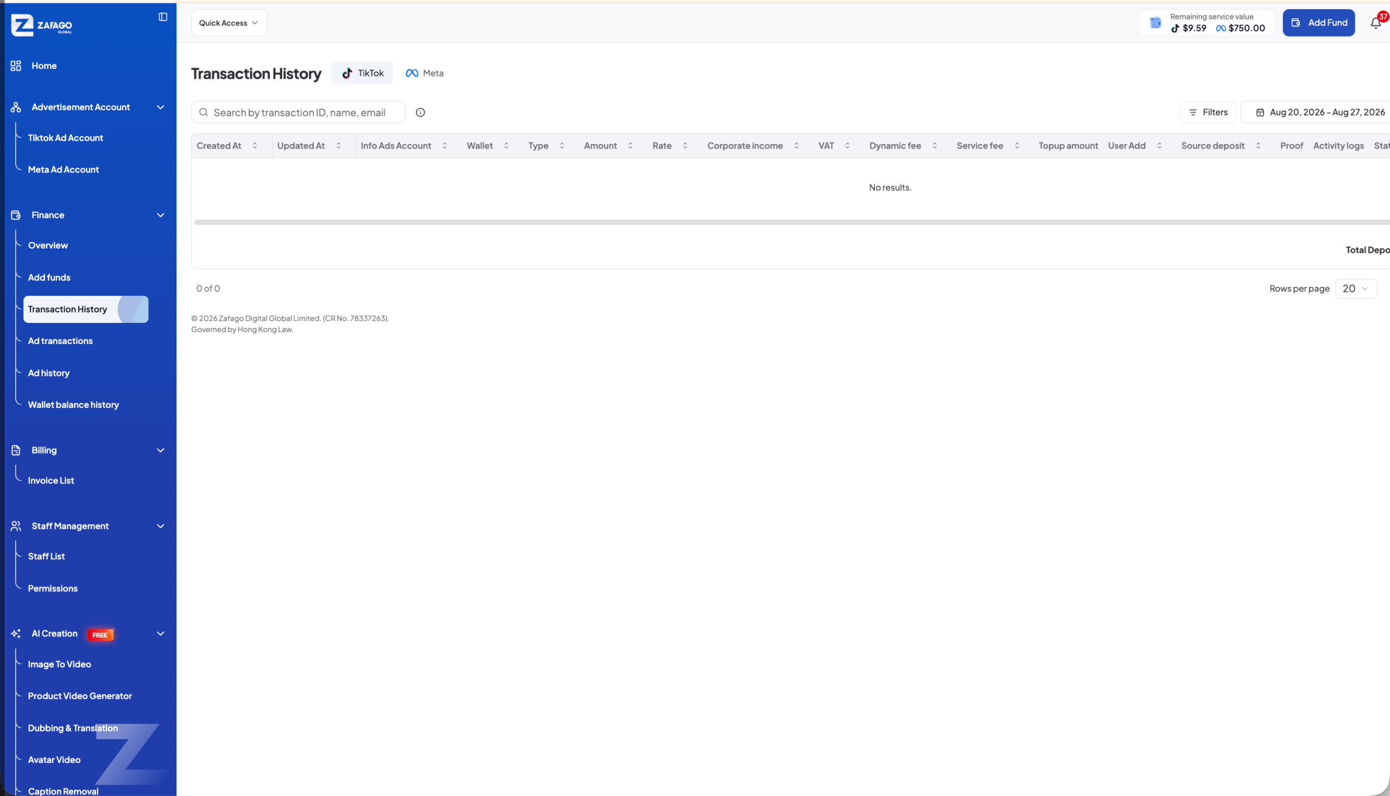Select Transaction History in sidebar
The height and width of the screenshot is (796, 1390).
tap(85, 309)
